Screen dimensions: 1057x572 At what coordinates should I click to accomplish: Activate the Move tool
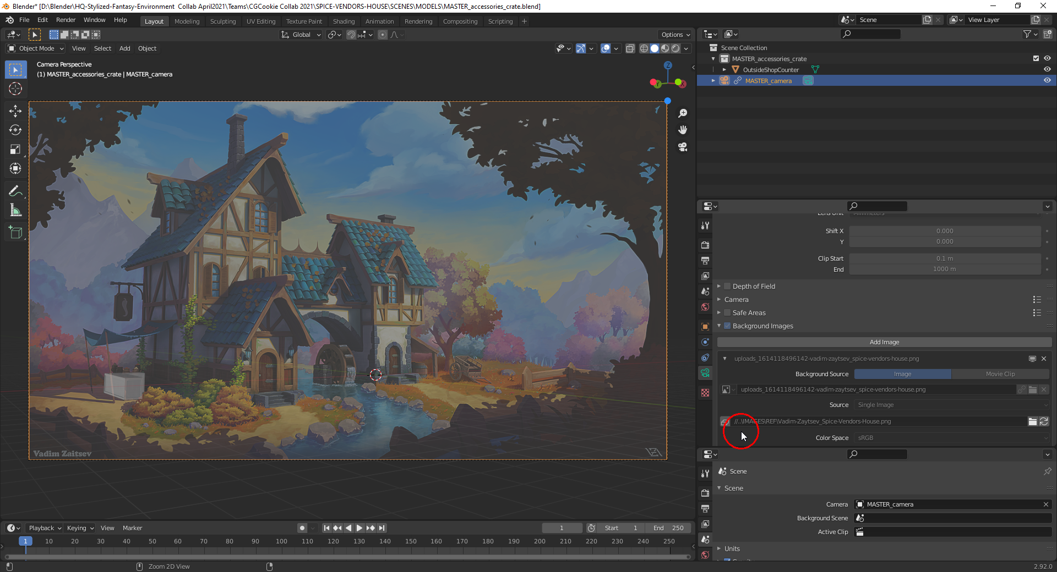tap(15, 111)
